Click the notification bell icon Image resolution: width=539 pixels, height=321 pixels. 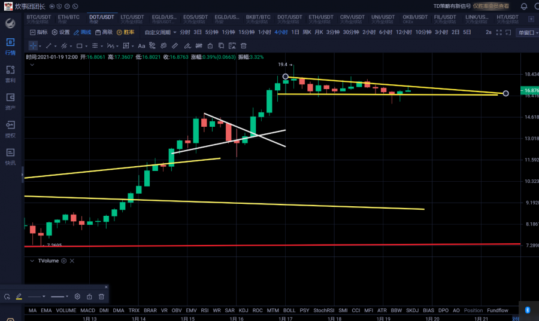pos(524,6)
